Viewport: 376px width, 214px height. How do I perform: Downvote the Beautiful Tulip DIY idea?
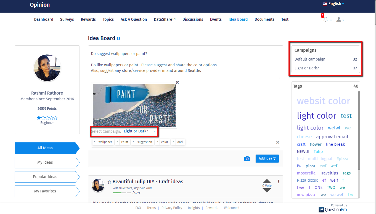point(267,190)
